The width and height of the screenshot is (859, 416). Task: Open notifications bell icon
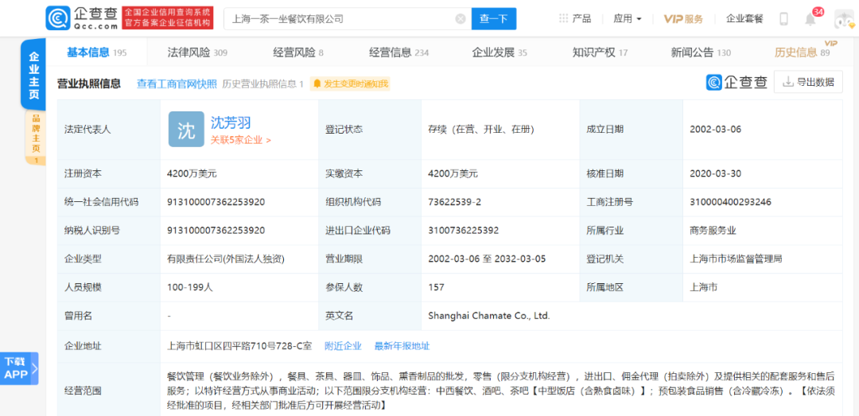pos(810,19)
